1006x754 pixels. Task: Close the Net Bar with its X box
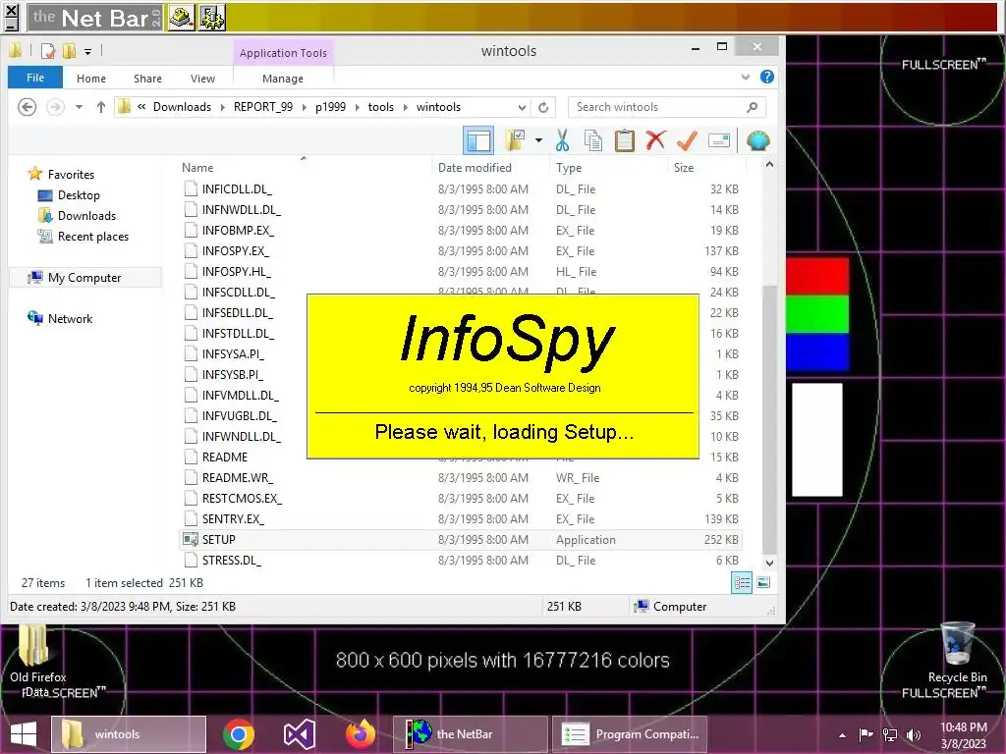(x=12, y=10)
